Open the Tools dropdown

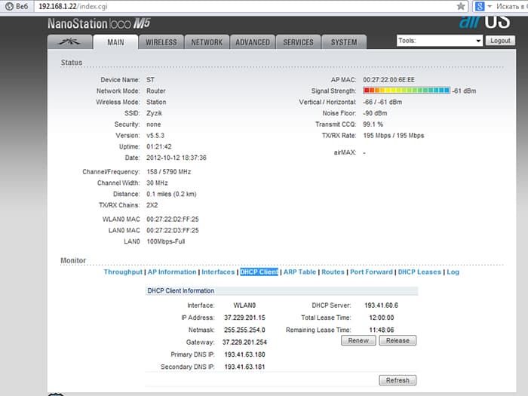tap(440, 41)
